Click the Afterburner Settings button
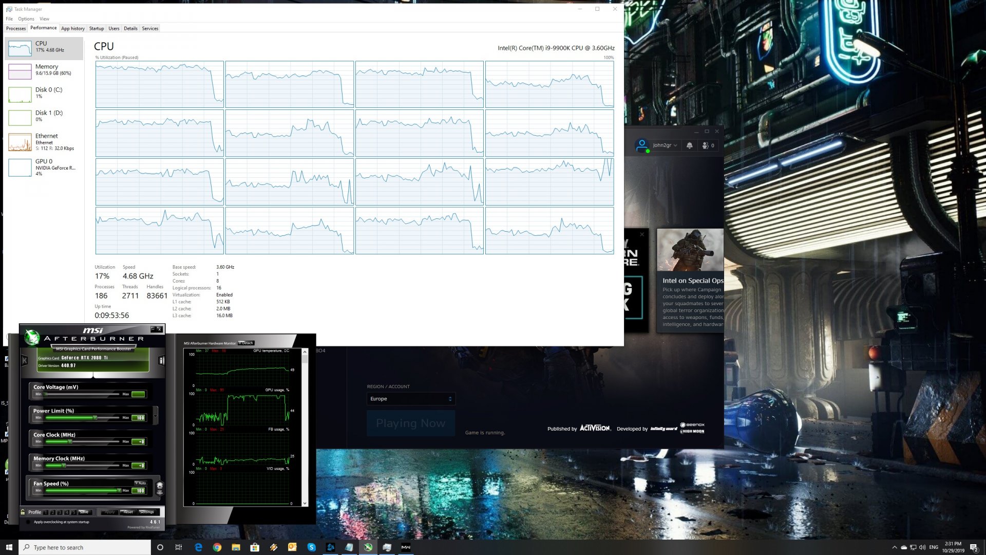Viewport: 986px width, 555px height. coord(147,512)
